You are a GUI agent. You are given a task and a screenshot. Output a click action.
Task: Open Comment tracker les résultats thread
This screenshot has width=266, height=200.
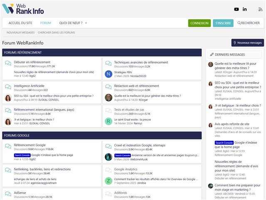click(156, 179)
